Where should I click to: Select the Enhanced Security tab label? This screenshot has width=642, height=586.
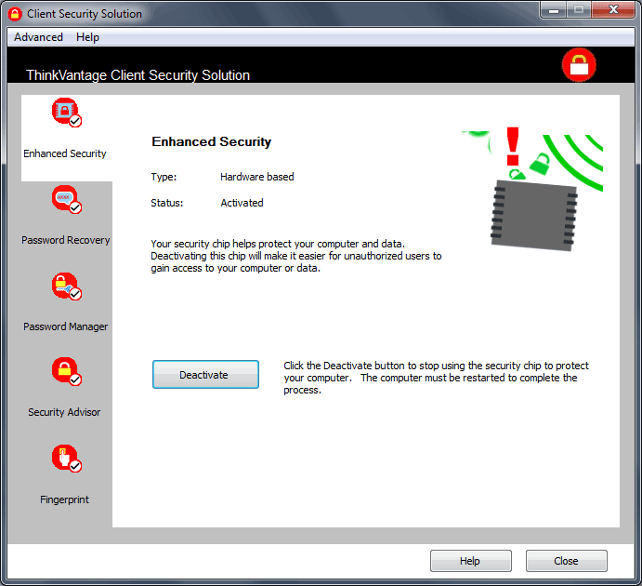[65, 153]
